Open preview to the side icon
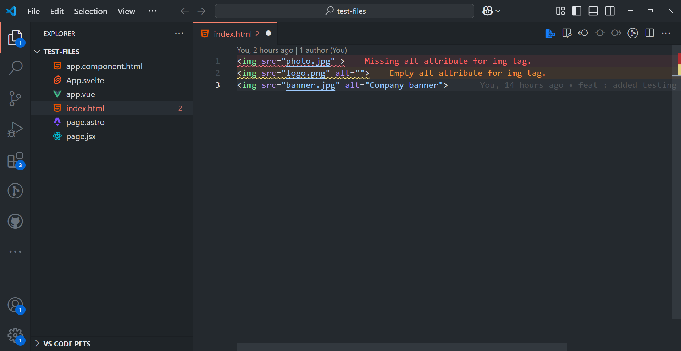 (567, 33)
